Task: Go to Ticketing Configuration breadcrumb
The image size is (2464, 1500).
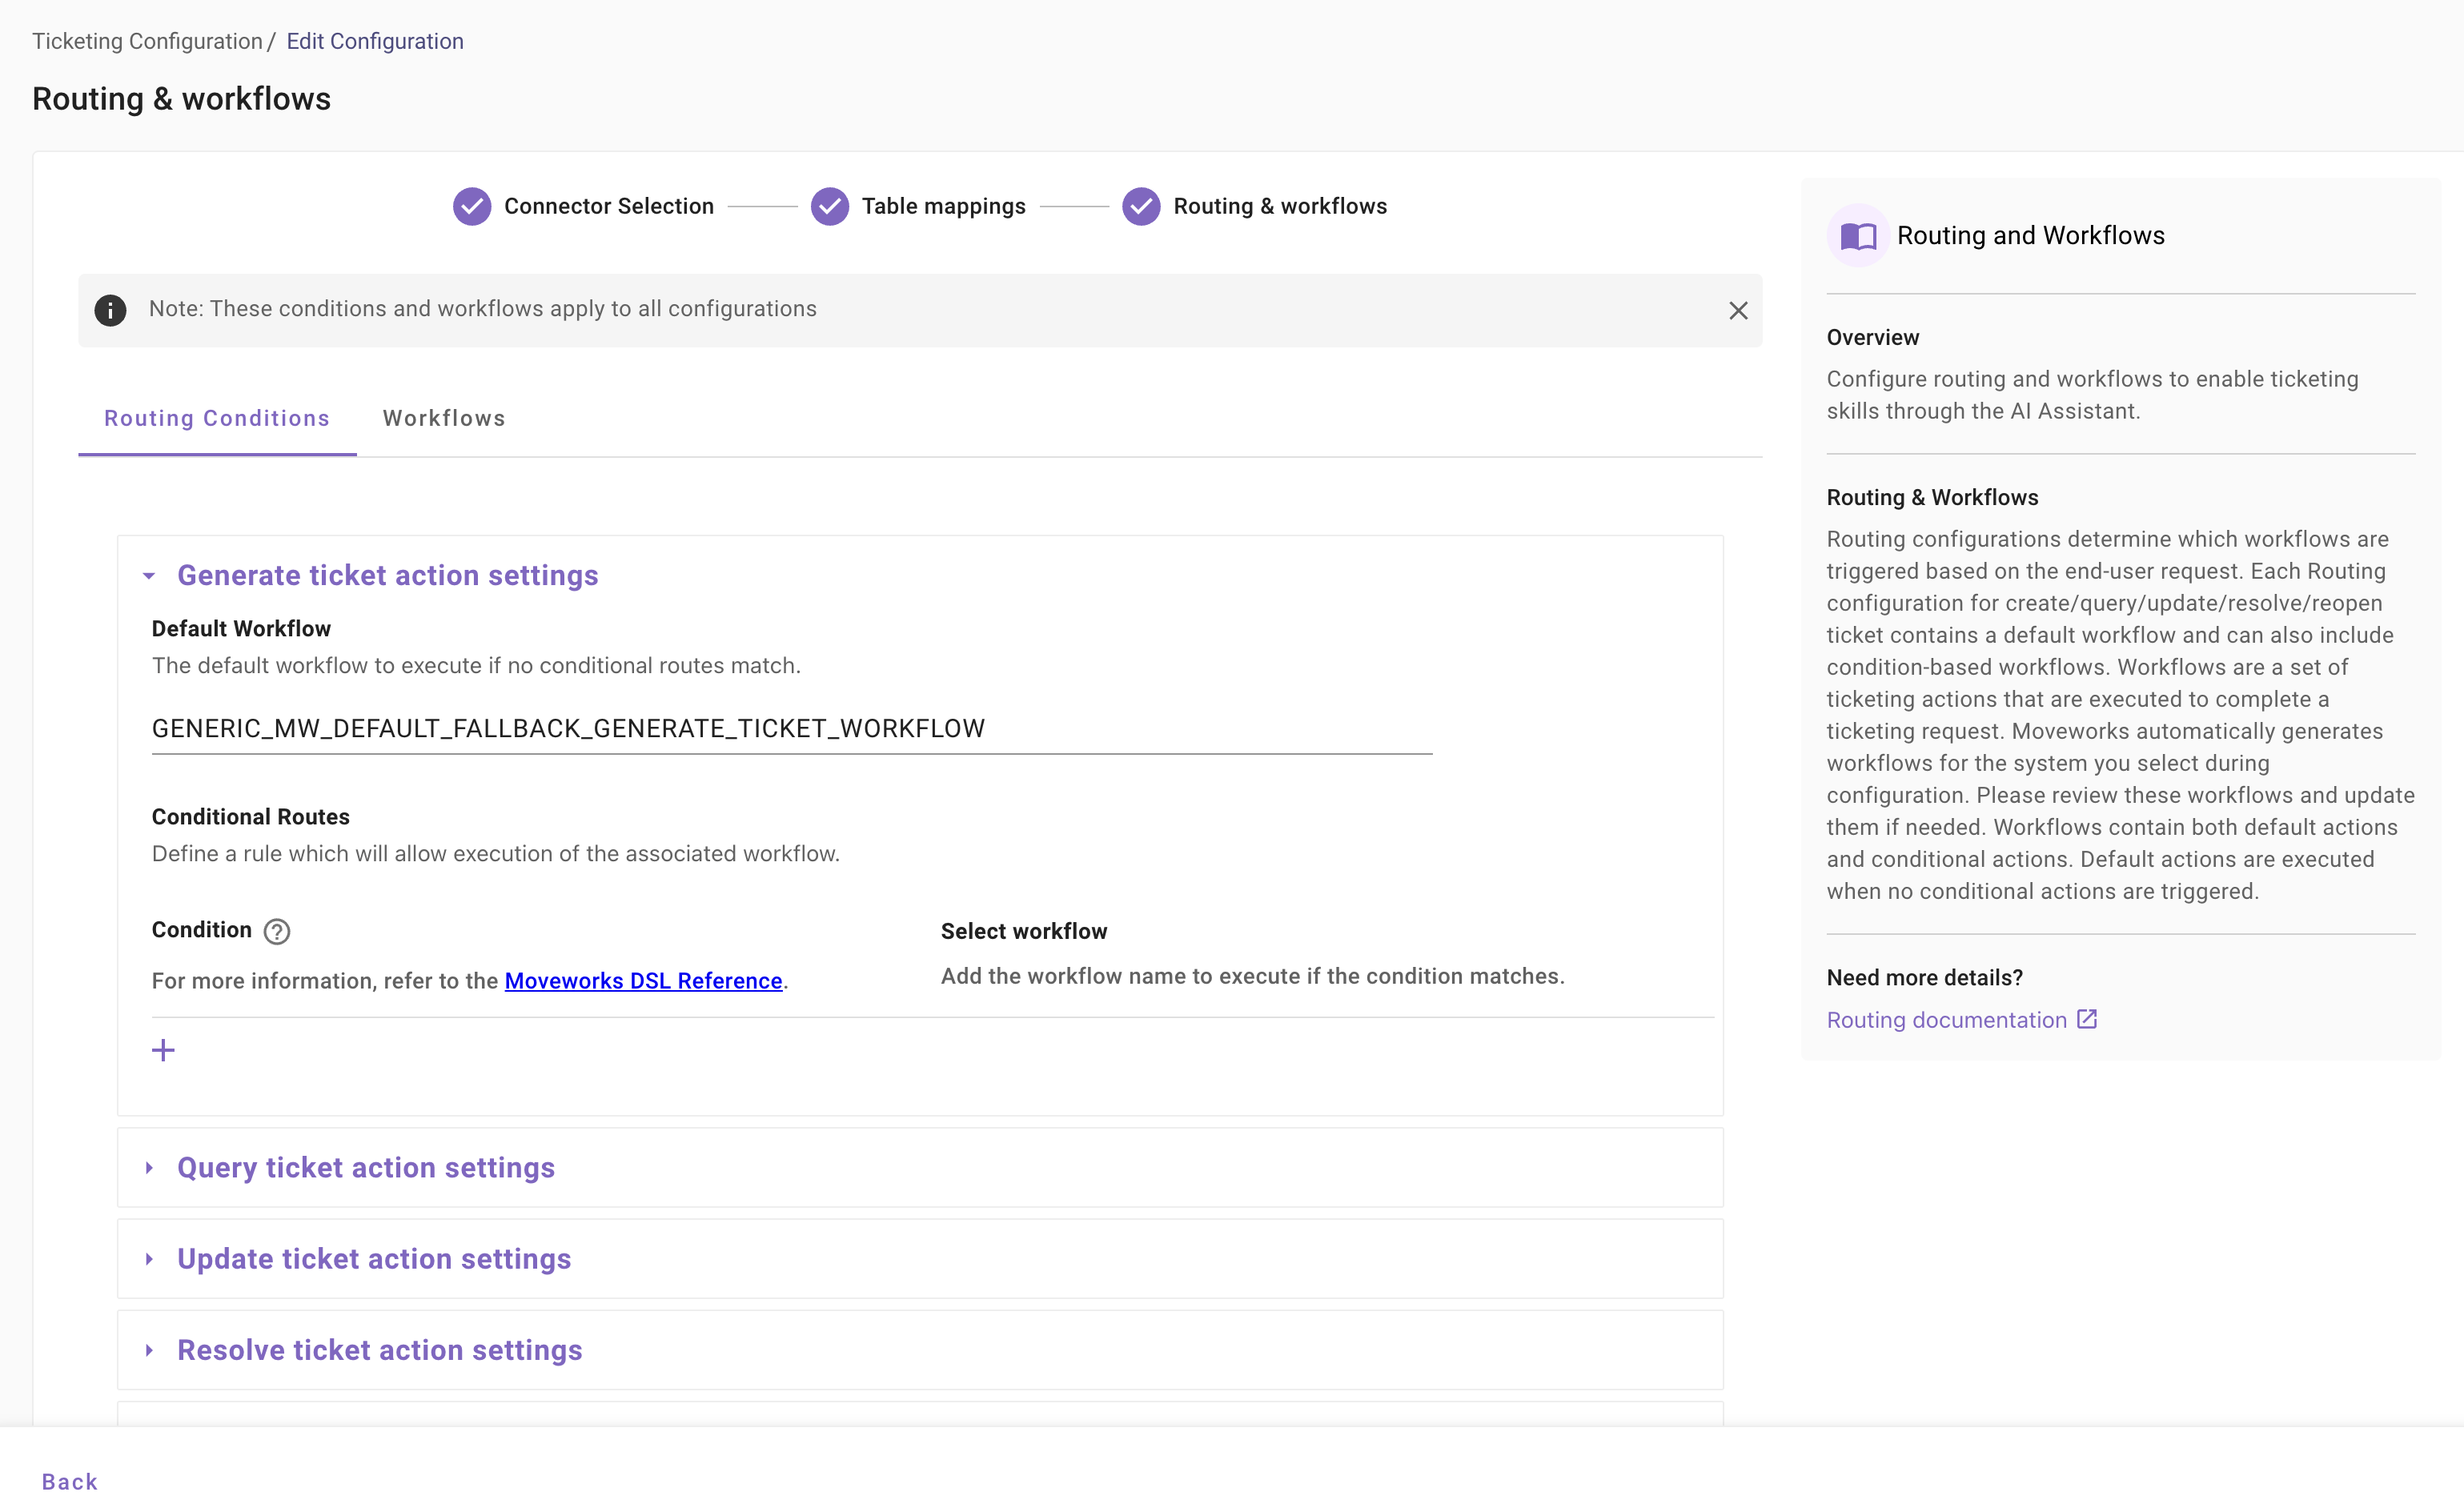Action: pyautogui.click(x=147, y=41)
